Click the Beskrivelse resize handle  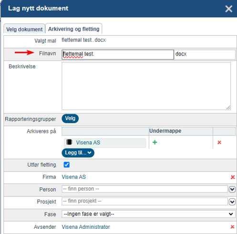coord(228,108)
